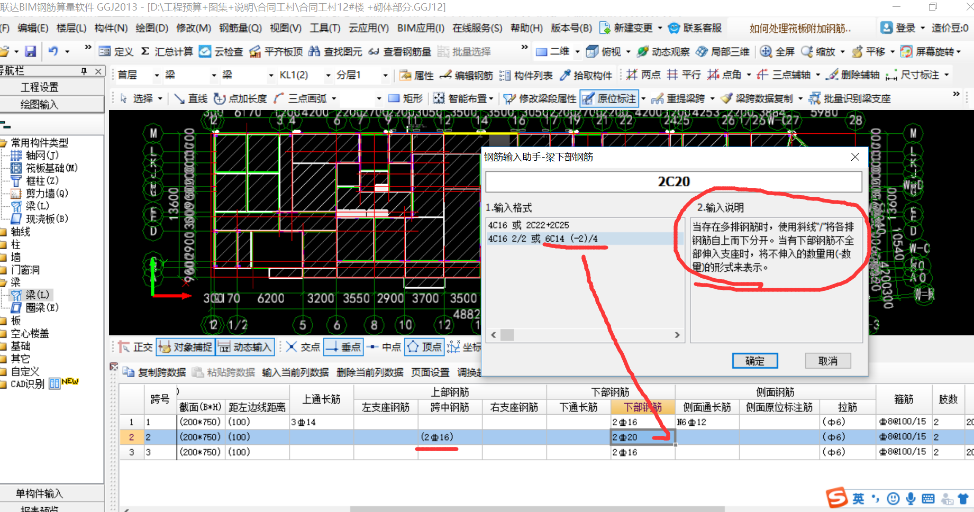The image size is (974, 512).
Task: Toggle 正交 ortho mode
Action: tap(135, 347)
